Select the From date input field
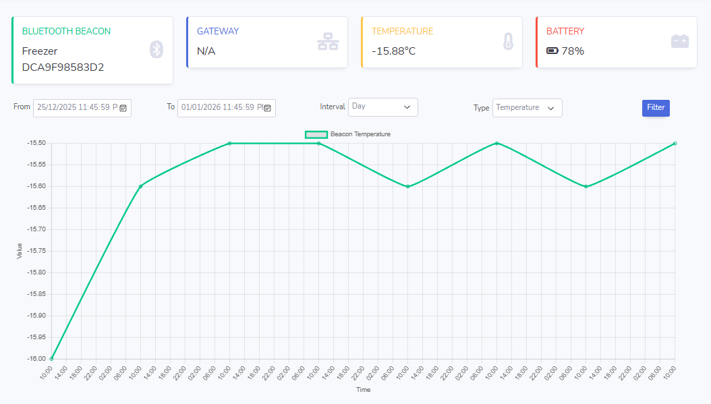This screenshot has width=711, height=404. click(78, 108)
